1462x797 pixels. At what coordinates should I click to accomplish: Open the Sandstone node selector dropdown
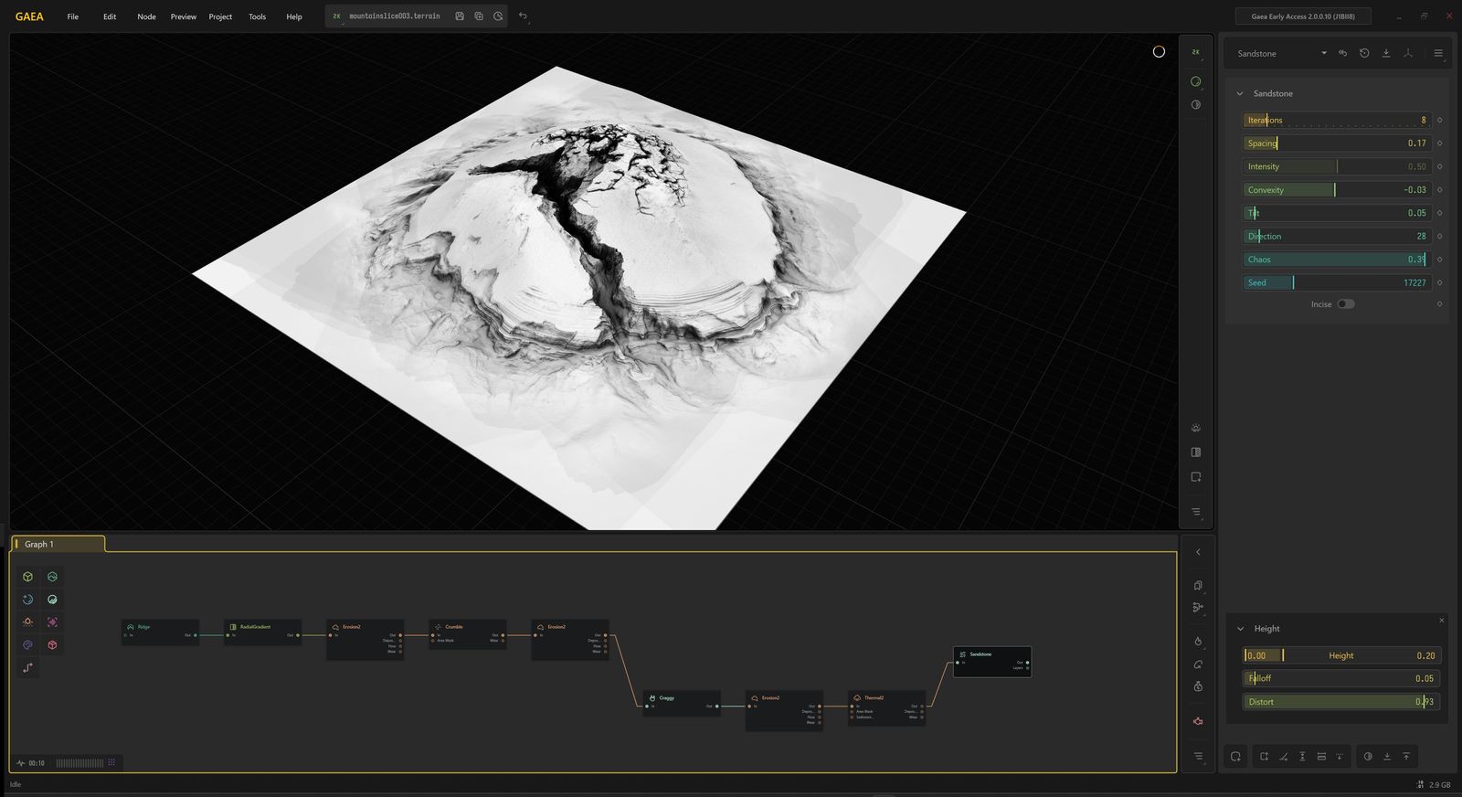(1323, 53)
